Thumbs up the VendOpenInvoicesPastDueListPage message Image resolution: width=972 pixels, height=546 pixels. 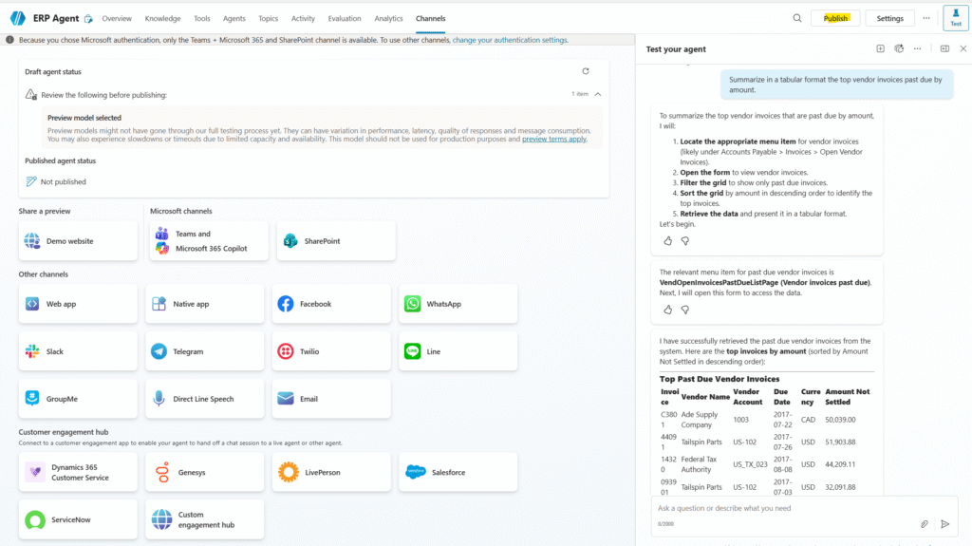click(667, 310)
